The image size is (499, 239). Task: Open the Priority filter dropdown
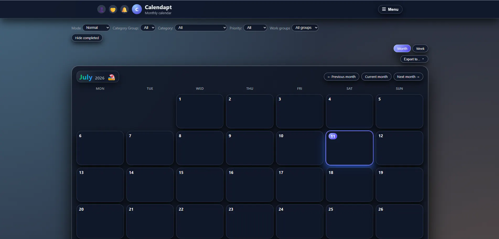pyautogui.click(x=255, y=28)
